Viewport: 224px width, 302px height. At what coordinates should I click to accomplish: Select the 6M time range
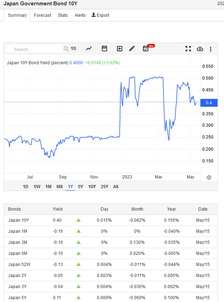(x=59, y=187)
